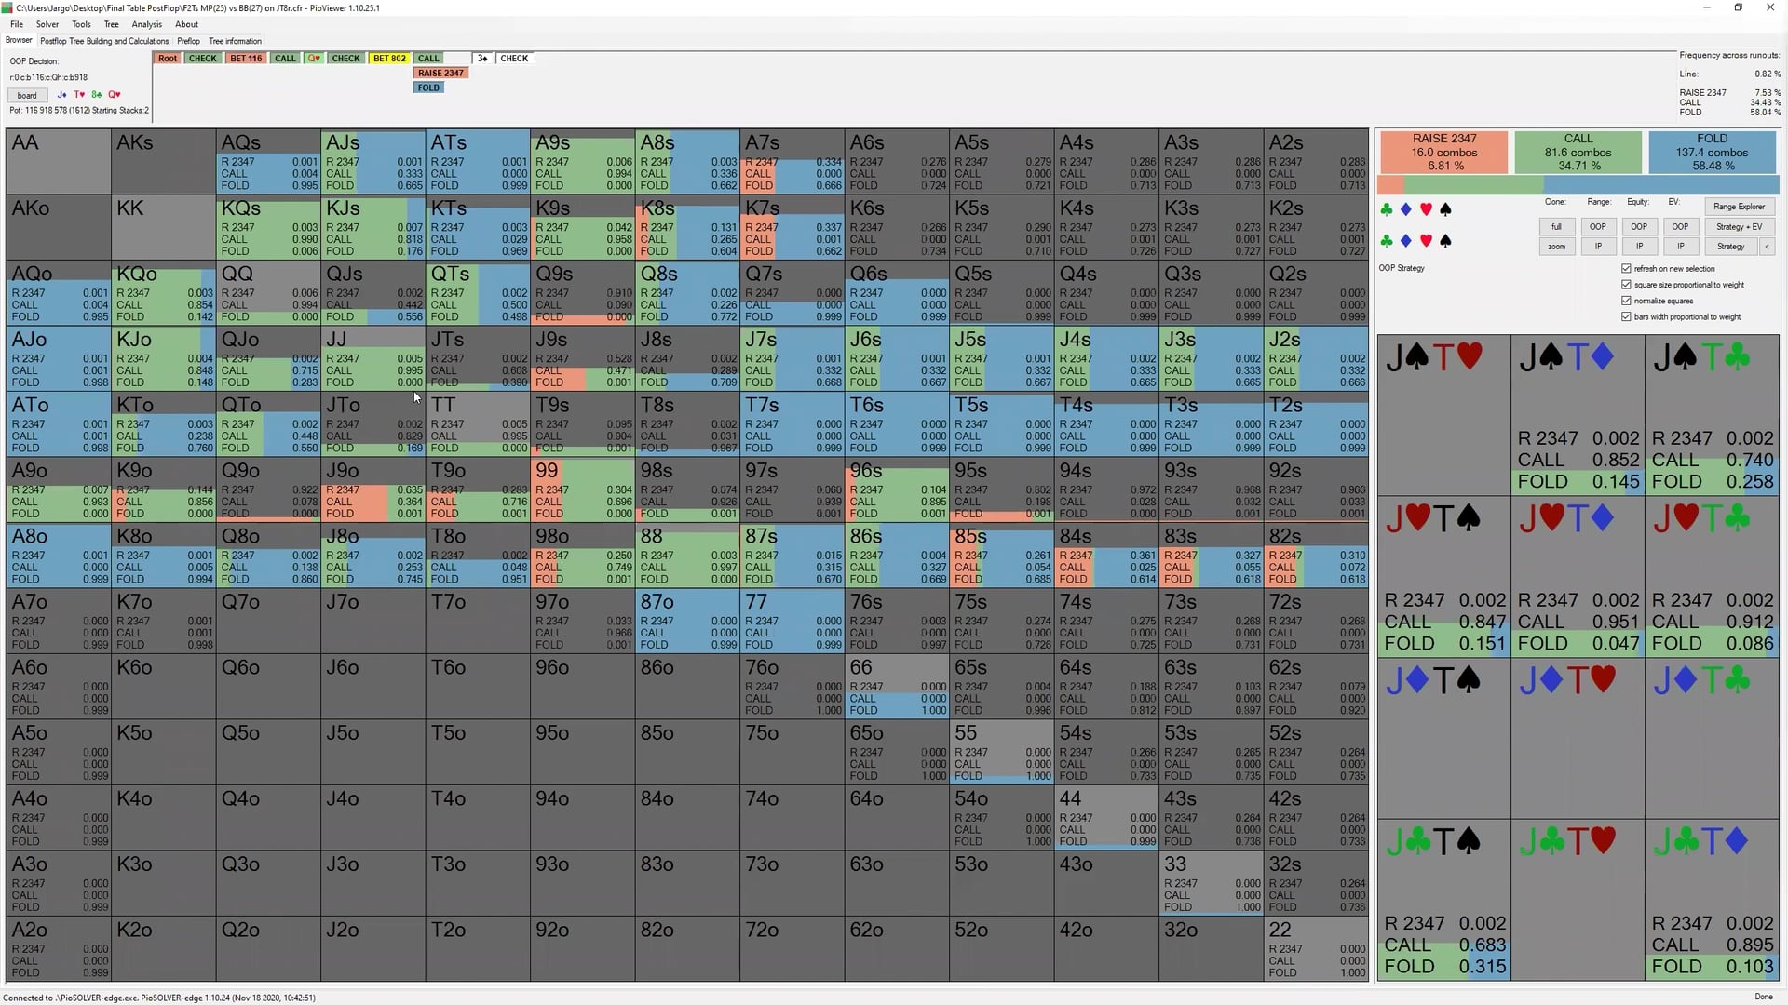Select the AA cell in the hand matrix
Screen dimensions: 1788x1005
pos(56,161)
